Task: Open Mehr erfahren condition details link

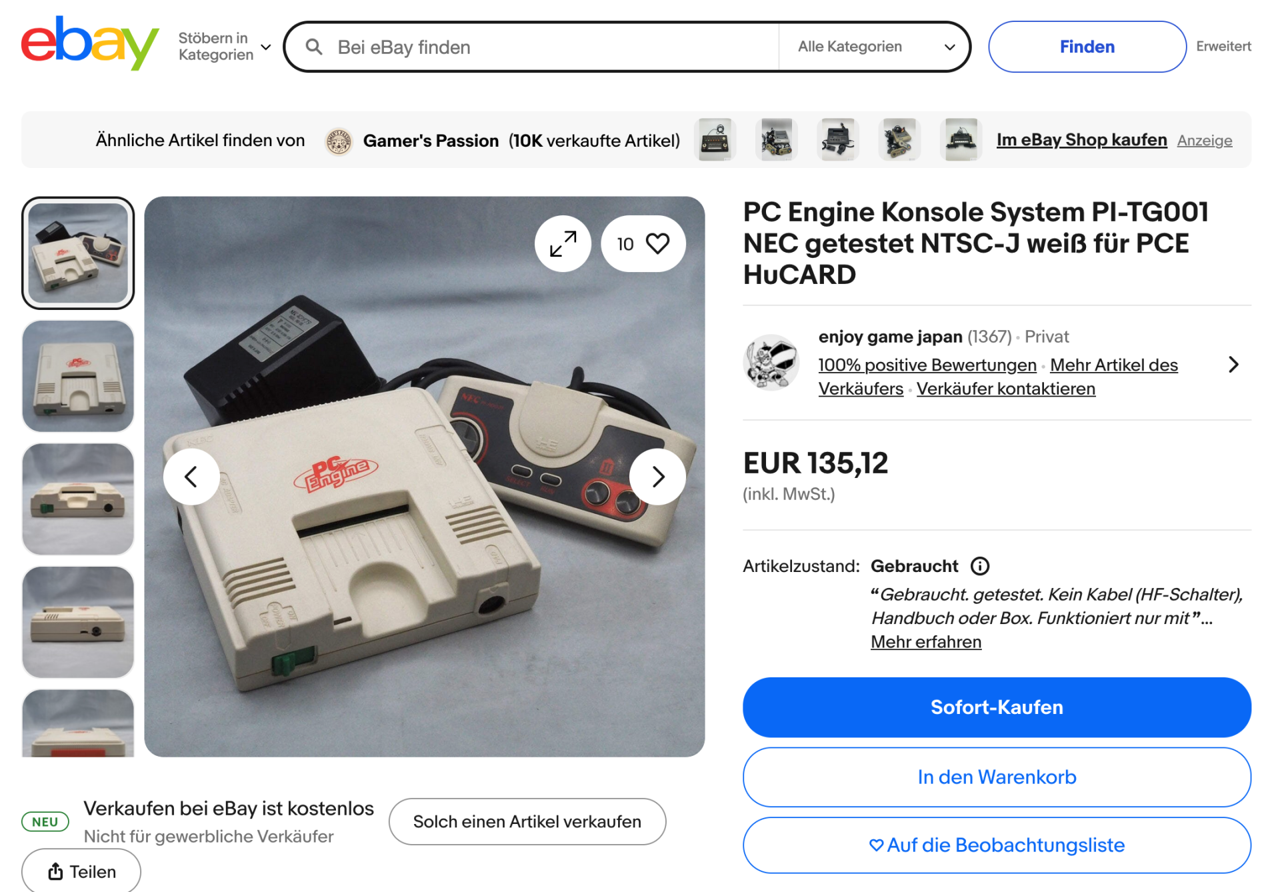Action: tap(926, 642)
